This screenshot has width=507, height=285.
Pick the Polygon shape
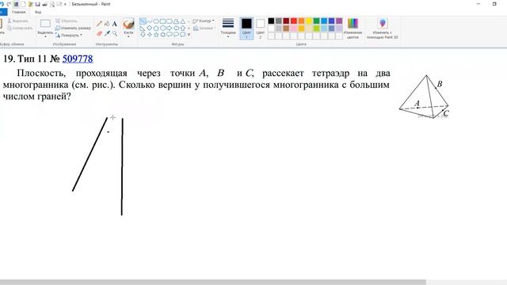click(176, 21)
